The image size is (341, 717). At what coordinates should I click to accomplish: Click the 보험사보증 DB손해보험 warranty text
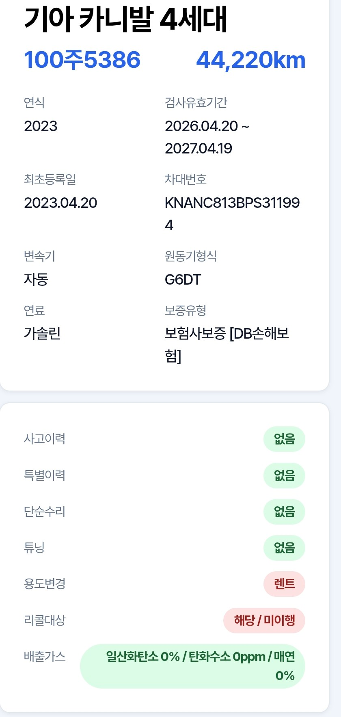pos(227,344)
